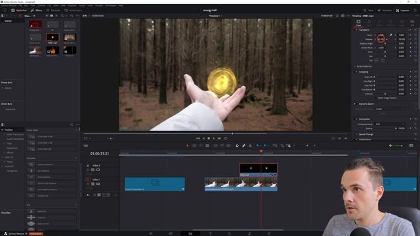
Task: Open the File menu
Action: pyautogui.click(x=20, y=5)
